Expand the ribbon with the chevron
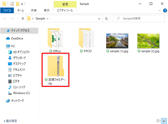This screenshot has width=168, height=124. (160, 10)
